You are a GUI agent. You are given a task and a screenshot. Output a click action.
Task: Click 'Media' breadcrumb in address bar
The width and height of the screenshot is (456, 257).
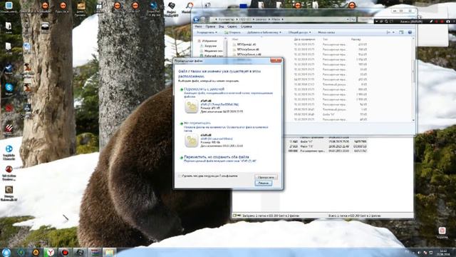tap(276, 19)
